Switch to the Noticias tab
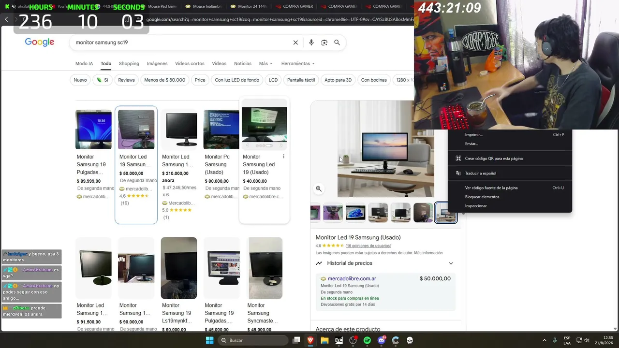 243,63
